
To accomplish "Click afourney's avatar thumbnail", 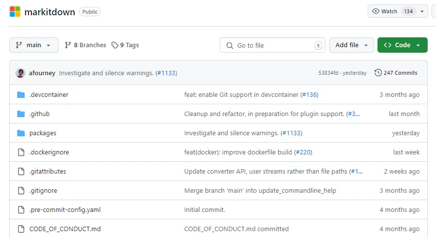I will [x=20, y=73].
